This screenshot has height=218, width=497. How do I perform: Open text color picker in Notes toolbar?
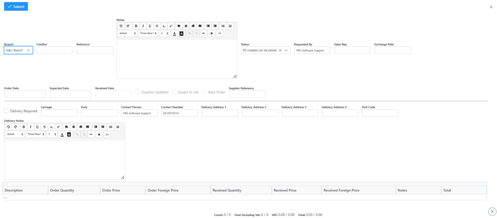174,33
